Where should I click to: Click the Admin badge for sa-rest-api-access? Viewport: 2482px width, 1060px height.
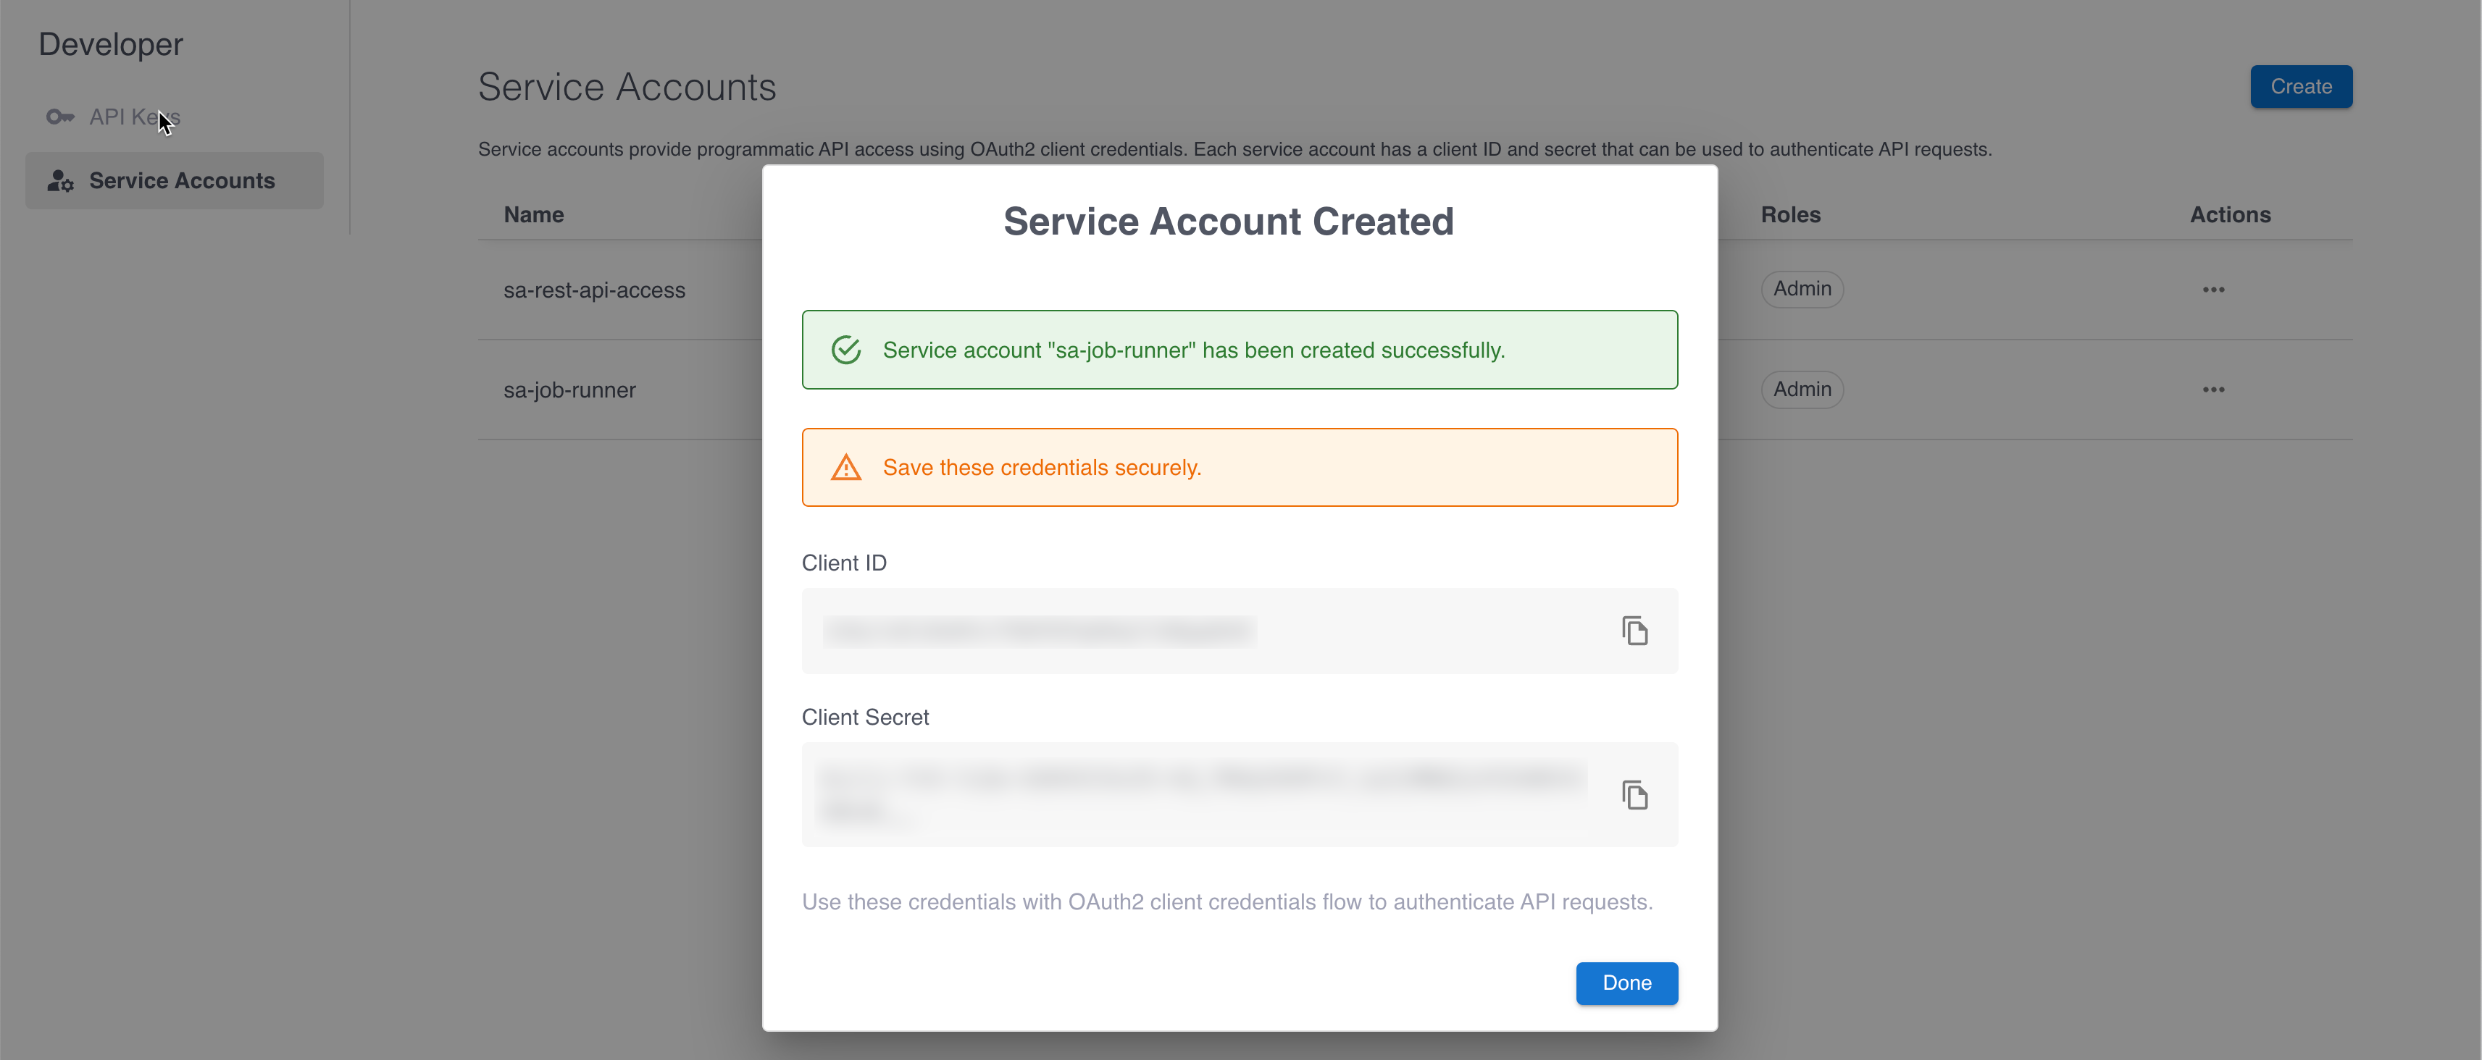[1802, 289]
